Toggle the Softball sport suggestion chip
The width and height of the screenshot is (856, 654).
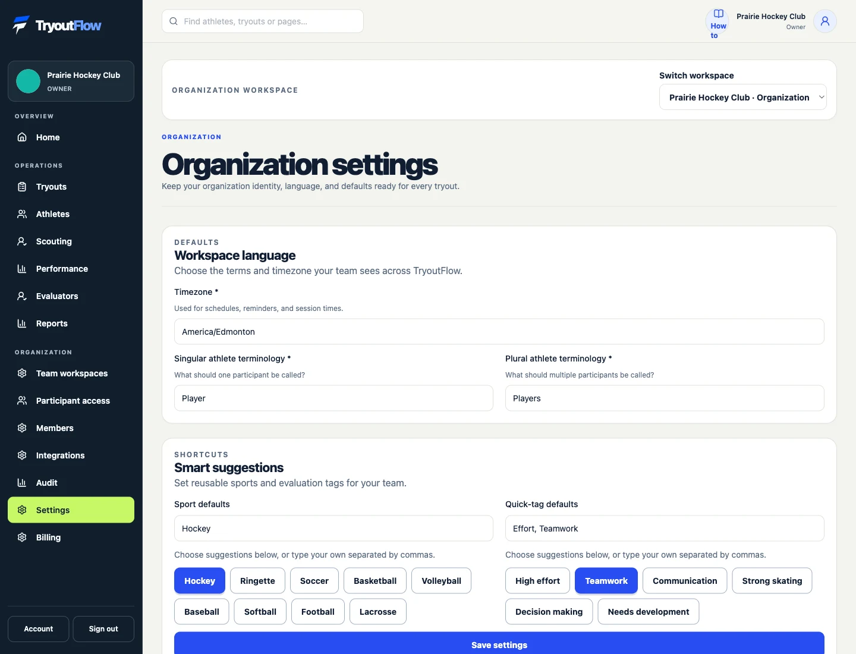click(x=260, y=612)
